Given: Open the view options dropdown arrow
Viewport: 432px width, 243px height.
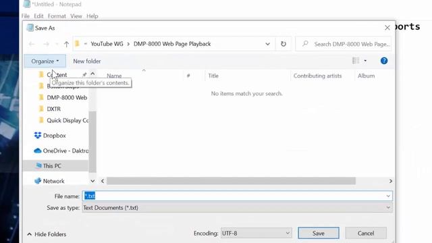Looking at the screenshot, I should (x=365, y=61).
